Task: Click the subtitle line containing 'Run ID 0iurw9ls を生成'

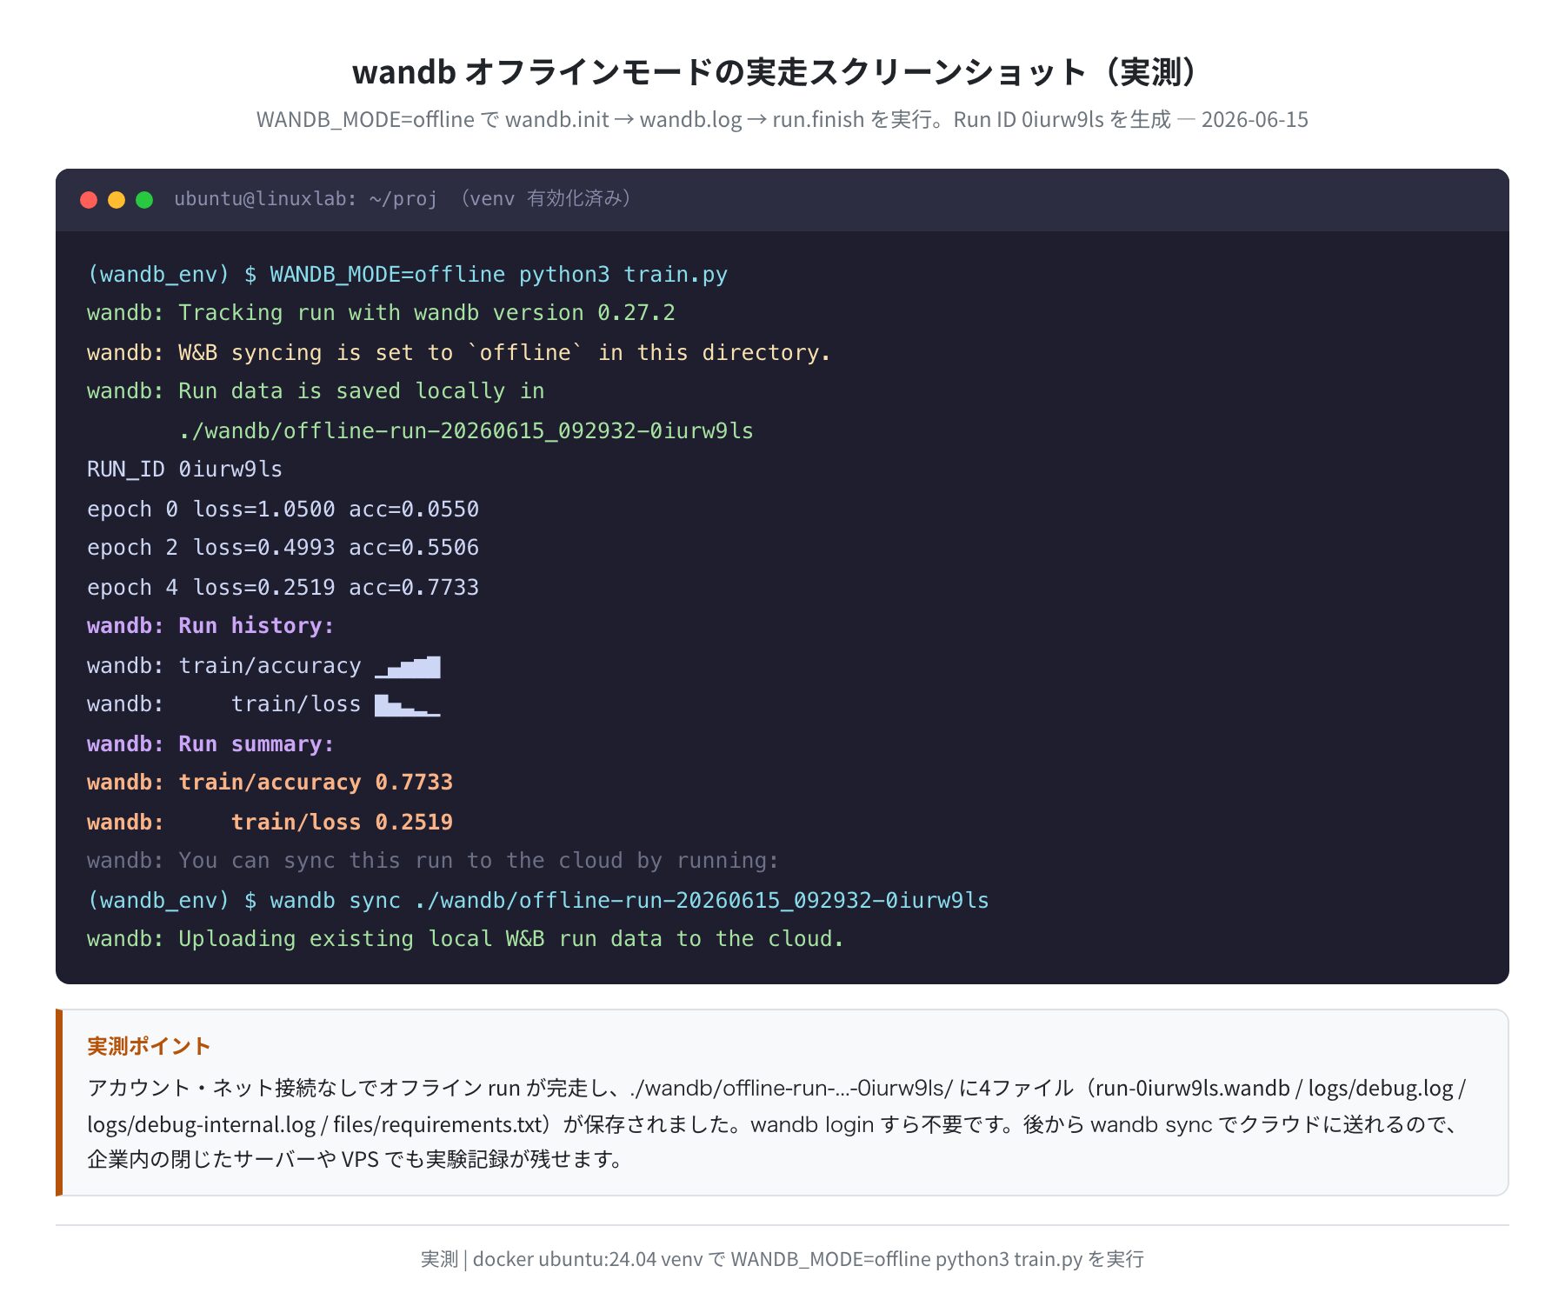Action: [x=782, y=119]
